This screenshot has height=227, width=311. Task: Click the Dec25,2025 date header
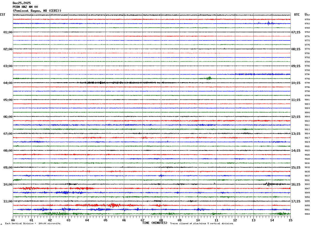[x=22, y=3]
